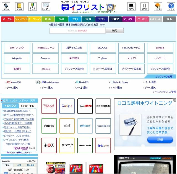177x174 pixels.
Task: Open the ヤフオク tile
Action: [67, 145]
